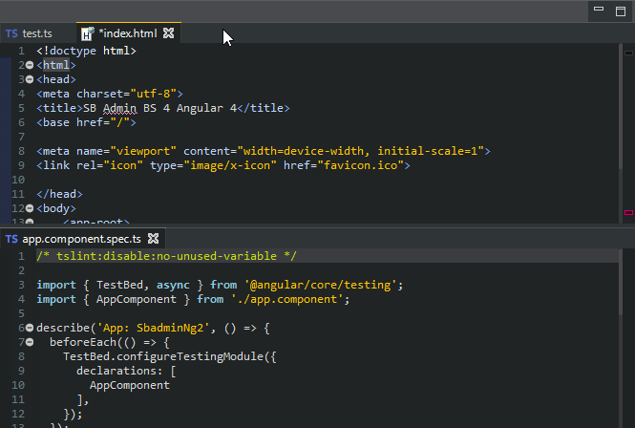
Task: Activate the app.component.spec.ts tab
Action: [x=81, y=239]
